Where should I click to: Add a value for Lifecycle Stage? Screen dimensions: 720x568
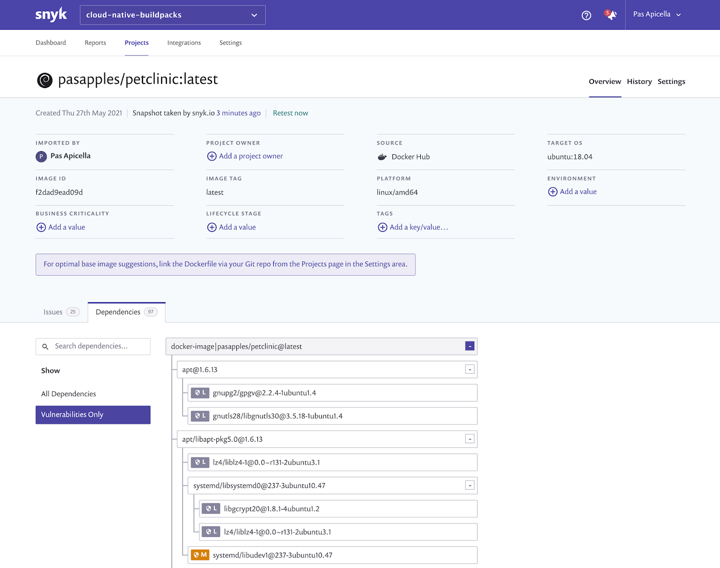point(237,227)
